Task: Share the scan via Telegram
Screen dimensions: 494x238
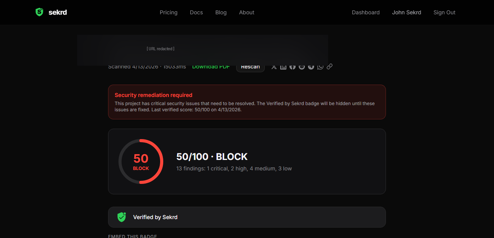Action: (311, 66)
